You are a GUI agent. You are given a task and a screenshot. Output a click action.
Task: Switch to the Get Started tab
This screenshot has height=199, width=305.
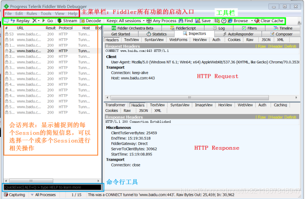tap(121, 34)
